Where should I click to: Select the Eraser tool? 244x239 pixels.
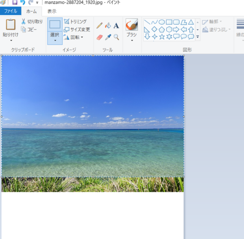(100, 37)
